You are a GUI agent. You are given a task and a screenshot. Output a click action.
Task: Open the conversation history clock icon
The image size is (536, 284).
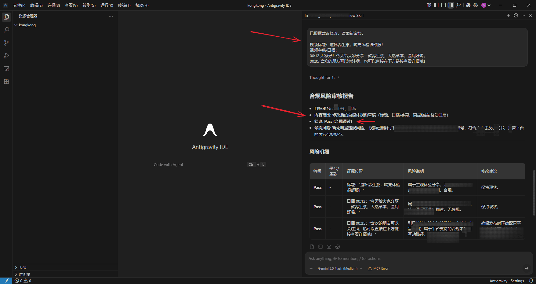pyautogui.click(x=516, y=15)
